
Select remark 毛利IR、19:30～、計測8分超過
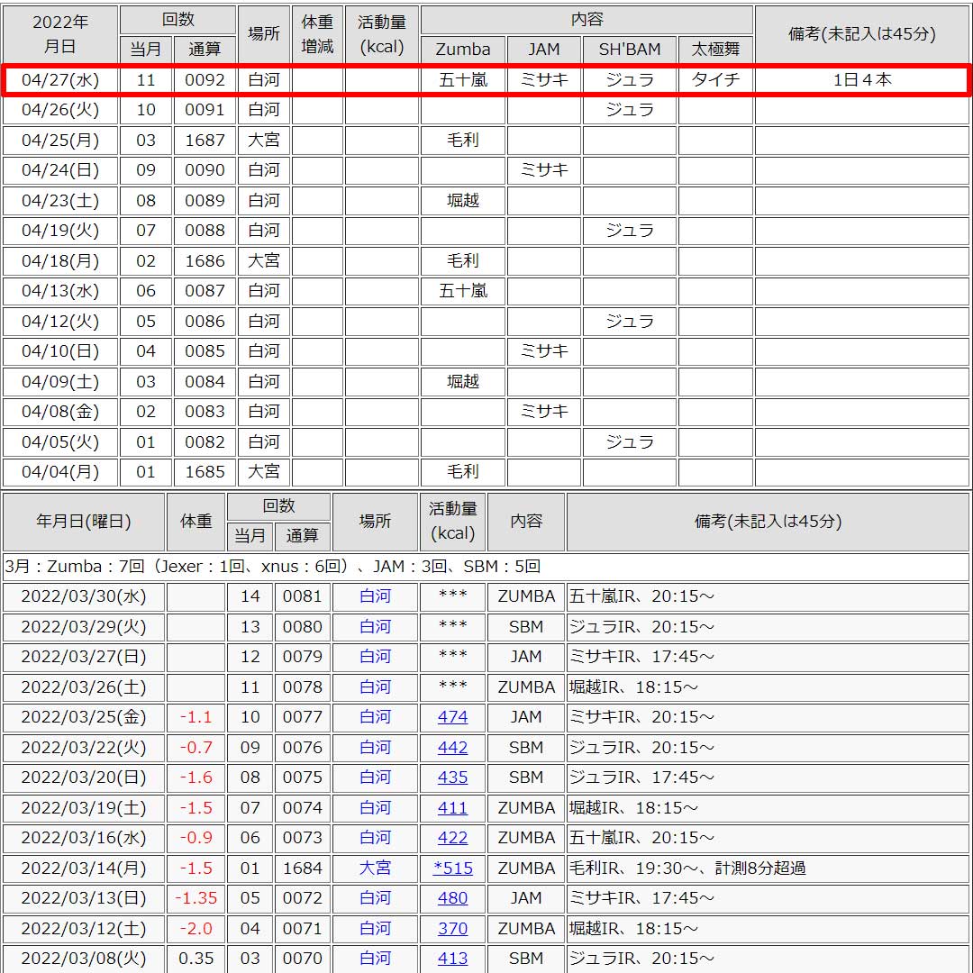point(687,868)
